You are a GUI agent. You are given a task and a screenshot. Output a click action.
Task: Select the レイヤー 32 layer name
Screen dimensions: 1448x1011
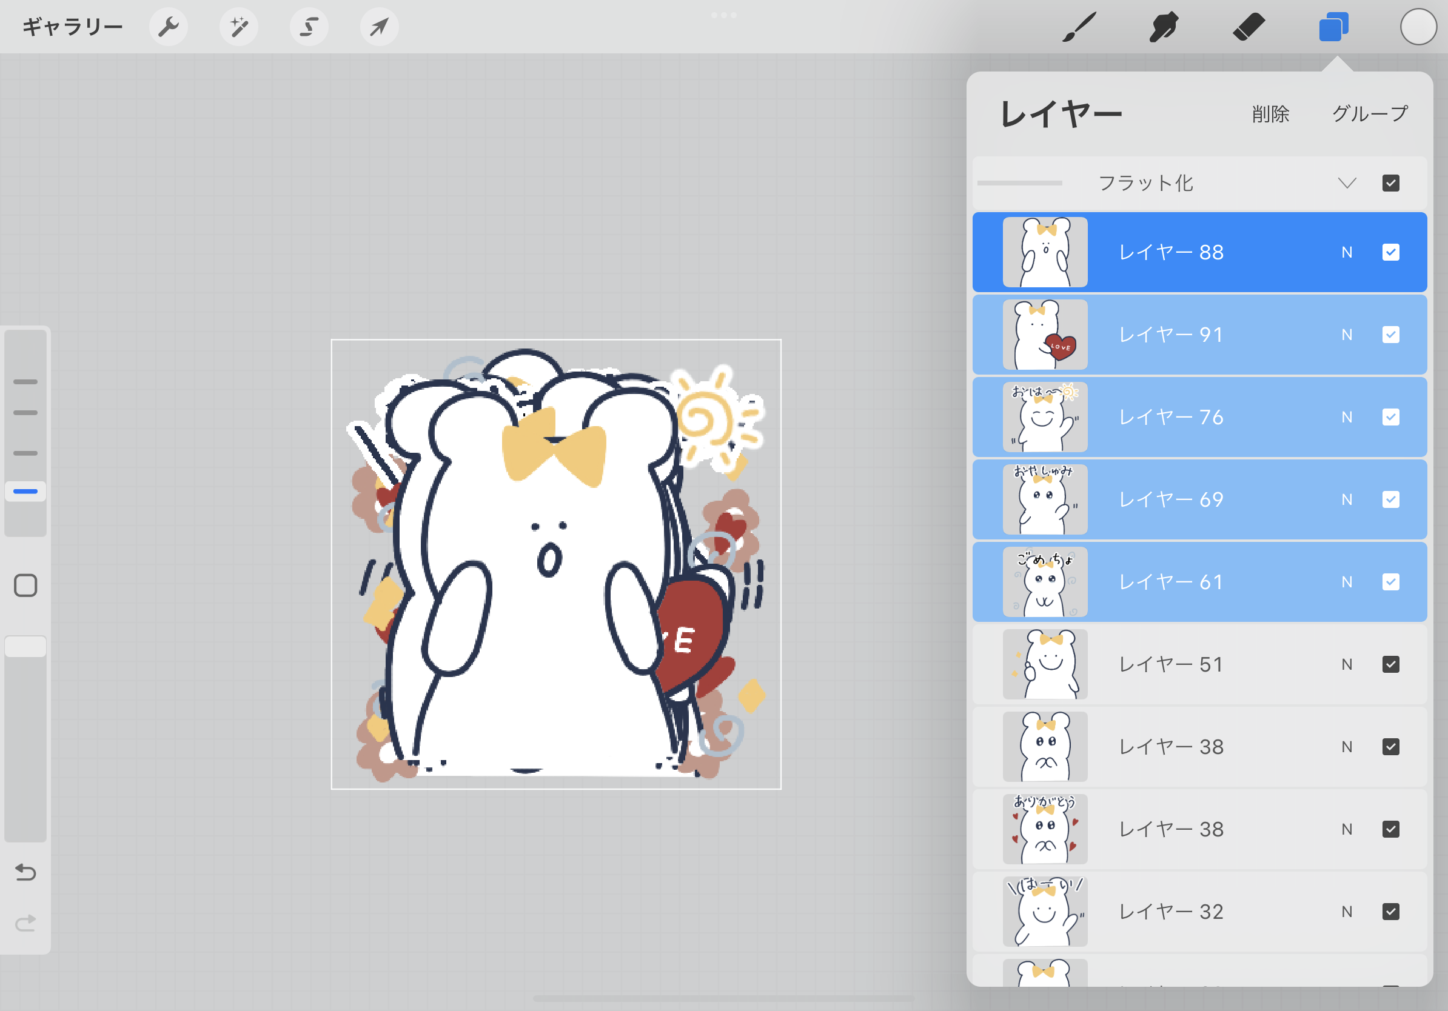click(1171, 912)
